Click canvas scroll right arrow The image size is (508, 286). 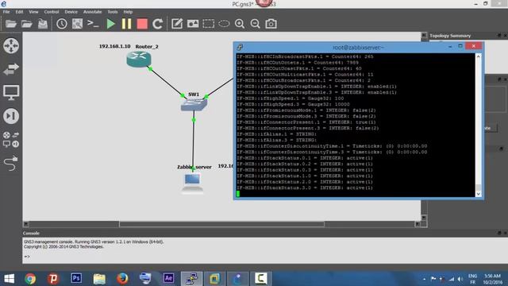click(418, 224)
